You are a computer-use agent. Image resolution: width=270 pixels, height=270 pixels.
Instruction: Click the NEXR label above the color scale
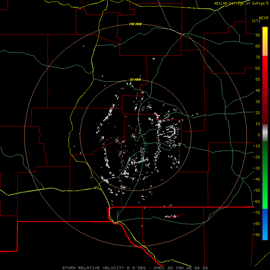[264, 18]
